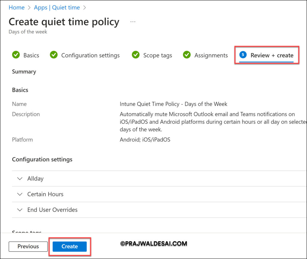
Task: Switch to Configuration settings step
Action: point(85,55)
